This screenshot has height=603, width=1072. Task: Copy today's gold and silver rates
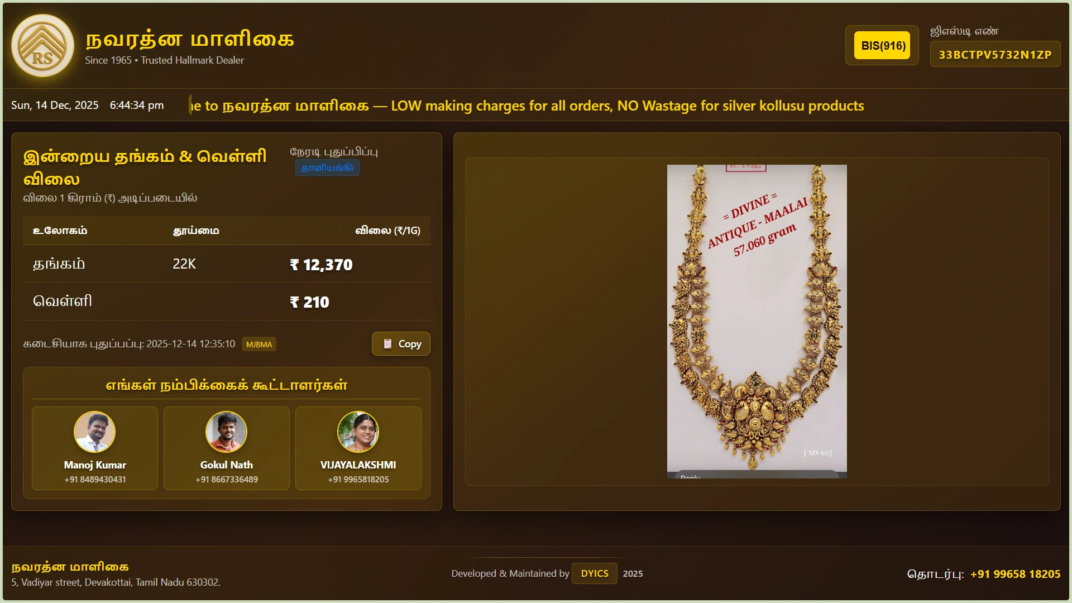pyautogui.click(x=401, y=344)
